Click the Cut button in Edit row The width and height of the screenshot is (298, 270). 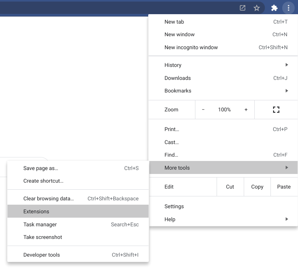230,187
